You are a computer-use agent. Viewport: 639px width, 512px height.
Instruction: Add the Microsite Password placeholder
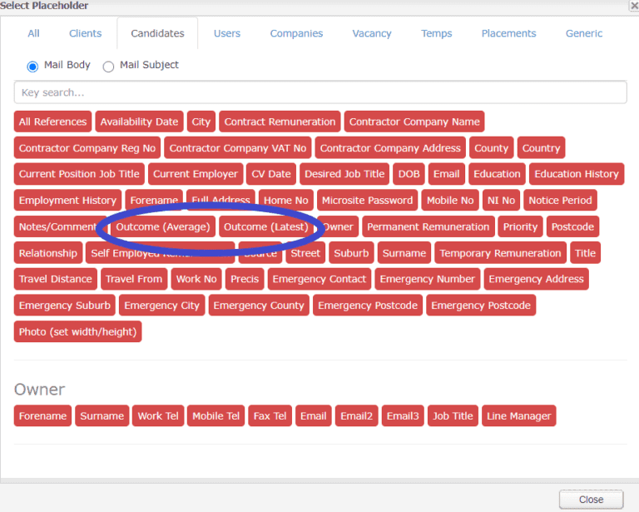[367, 200]
